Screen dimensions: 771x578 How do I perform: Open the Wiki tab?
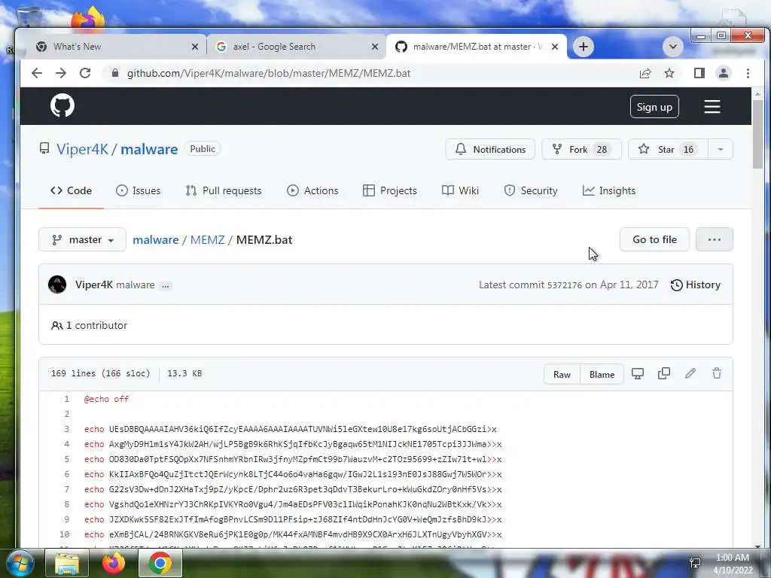coord(460,190)
